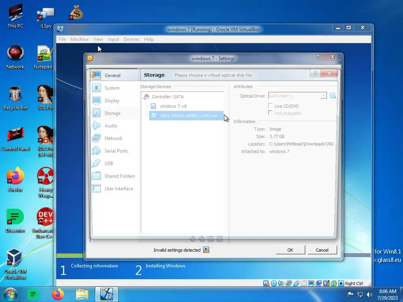Open the Windows Start menu orb
The width and height of the screenshot is (403, 302).
pos(10,294)
